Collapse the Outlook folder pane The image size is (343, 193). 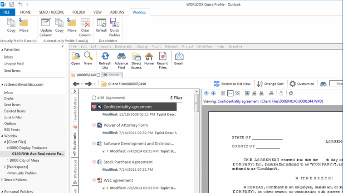63,46
